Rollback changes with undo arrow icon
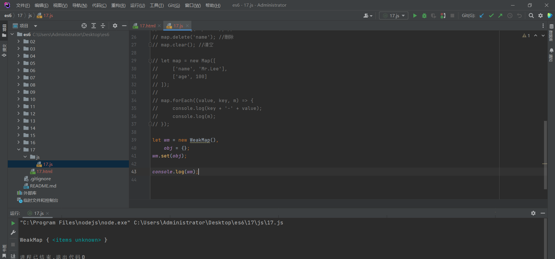The width and height of the screenshot is (555, 259). 519,16
